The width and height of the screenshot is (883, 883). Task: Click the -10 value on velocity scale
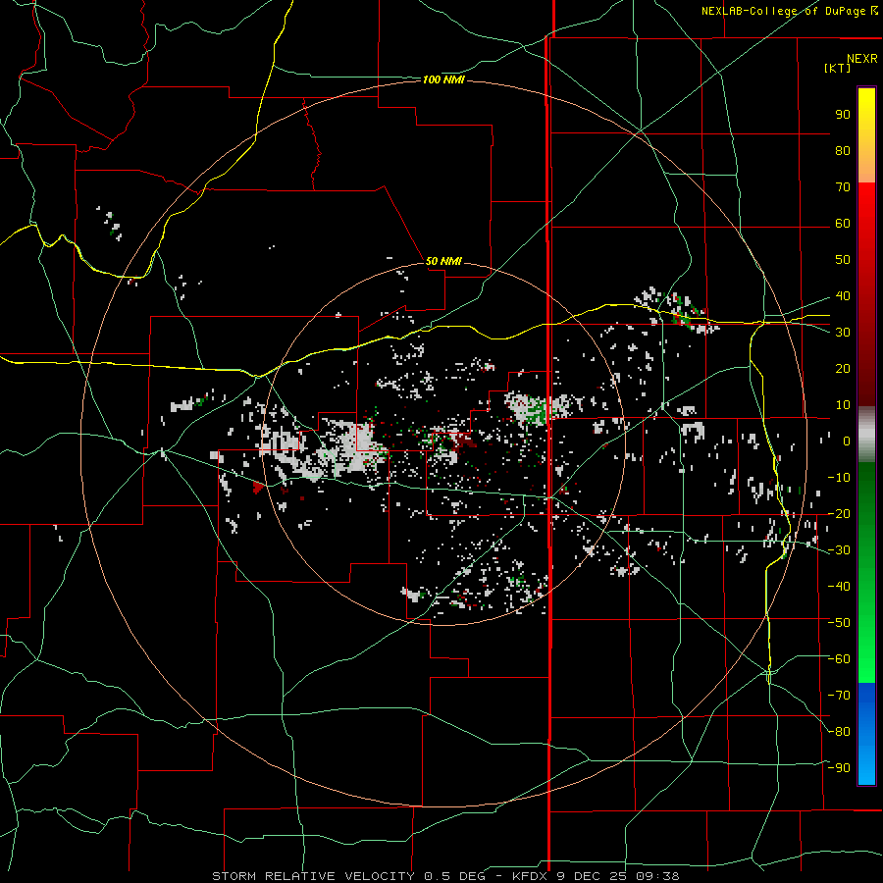(x=839, y=478)
